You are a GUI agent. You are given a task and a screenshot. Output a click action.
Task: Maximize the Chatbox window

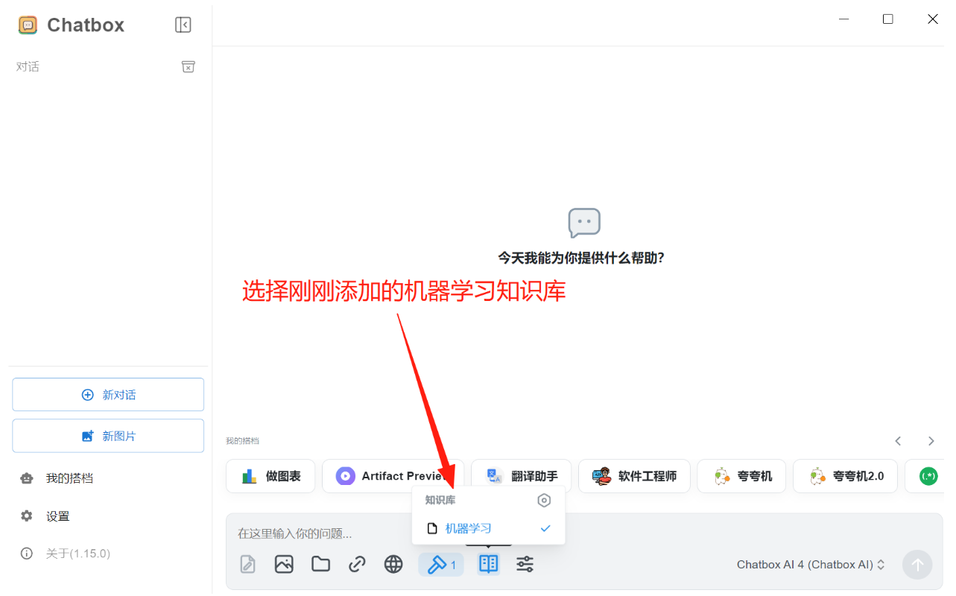pyautogui.click(x=888, y=19)
